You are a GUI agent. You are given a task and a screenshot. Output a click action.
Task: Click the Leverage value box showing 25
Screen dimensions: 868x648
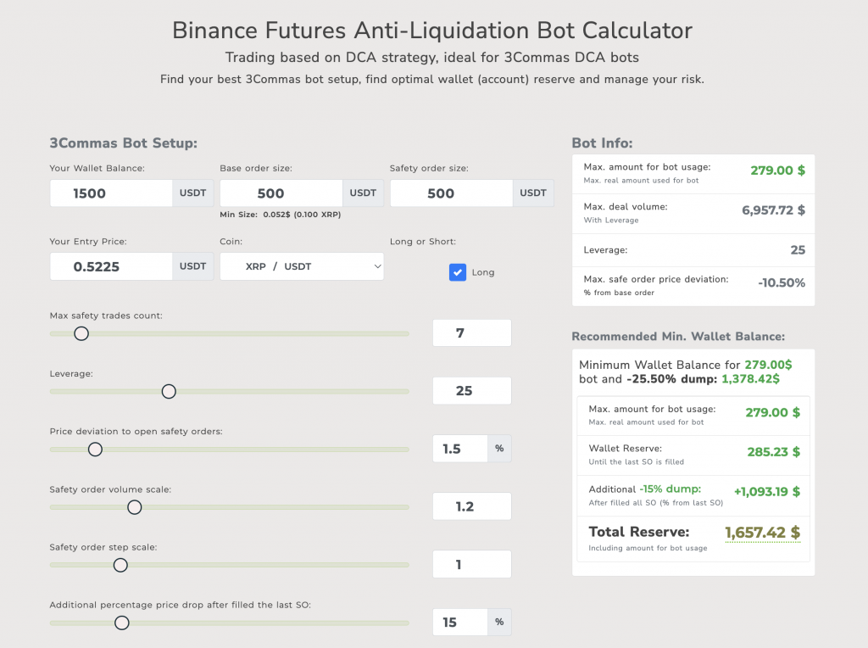coord(471,391)
